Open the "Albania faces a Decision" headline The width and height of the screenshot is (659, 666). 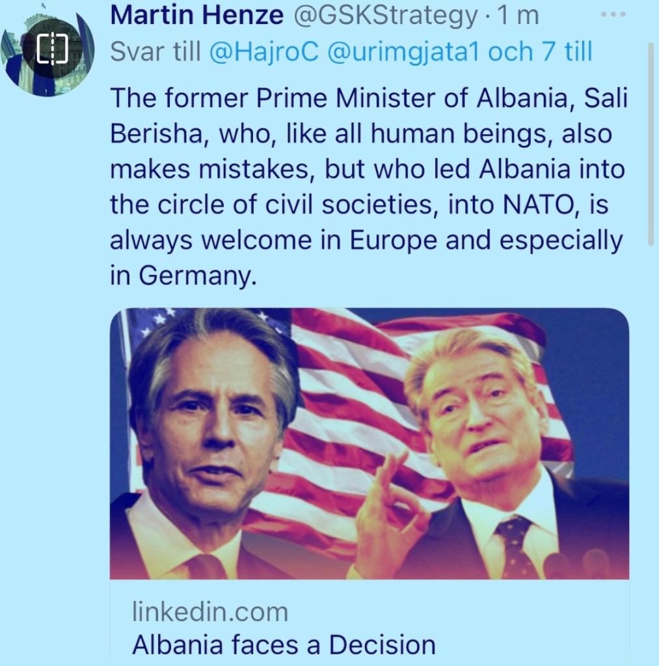[284, 645]
